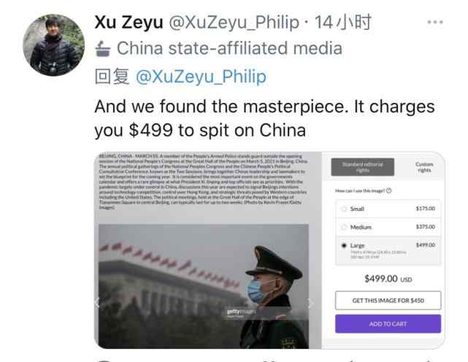
Task: Select the Large $499.00 radio option
Action: (x=344, y=245)
